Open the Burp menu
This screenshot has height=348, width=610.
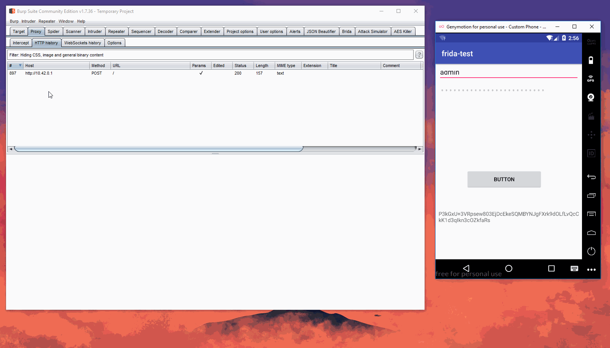[x=14, y=21]
